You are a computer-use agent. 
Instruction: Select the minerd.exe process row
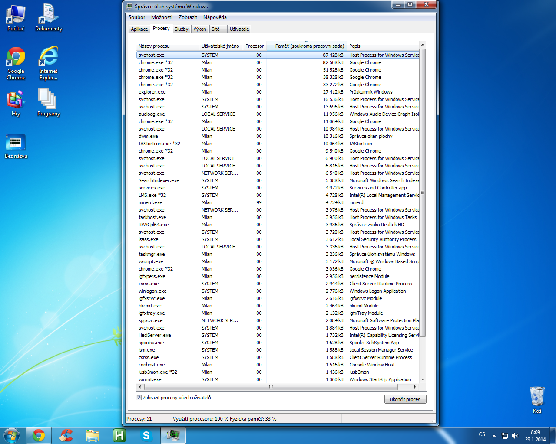[278, 202]
